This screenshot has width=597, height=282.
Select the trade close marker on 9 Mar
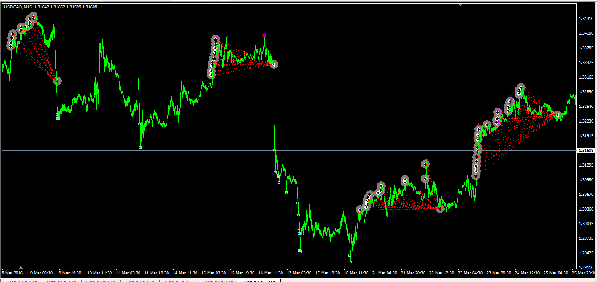click(57, 81)
